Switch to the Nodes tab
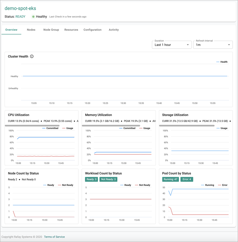The width and height of the screenshot is (238, 242). tap(31, 30)
